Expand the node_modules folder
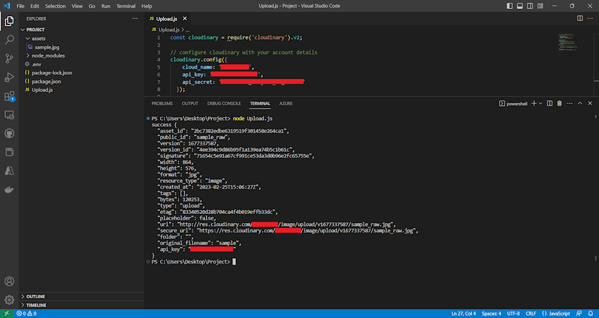This screenshot has height=318, width=599. [x=28, y=56]
